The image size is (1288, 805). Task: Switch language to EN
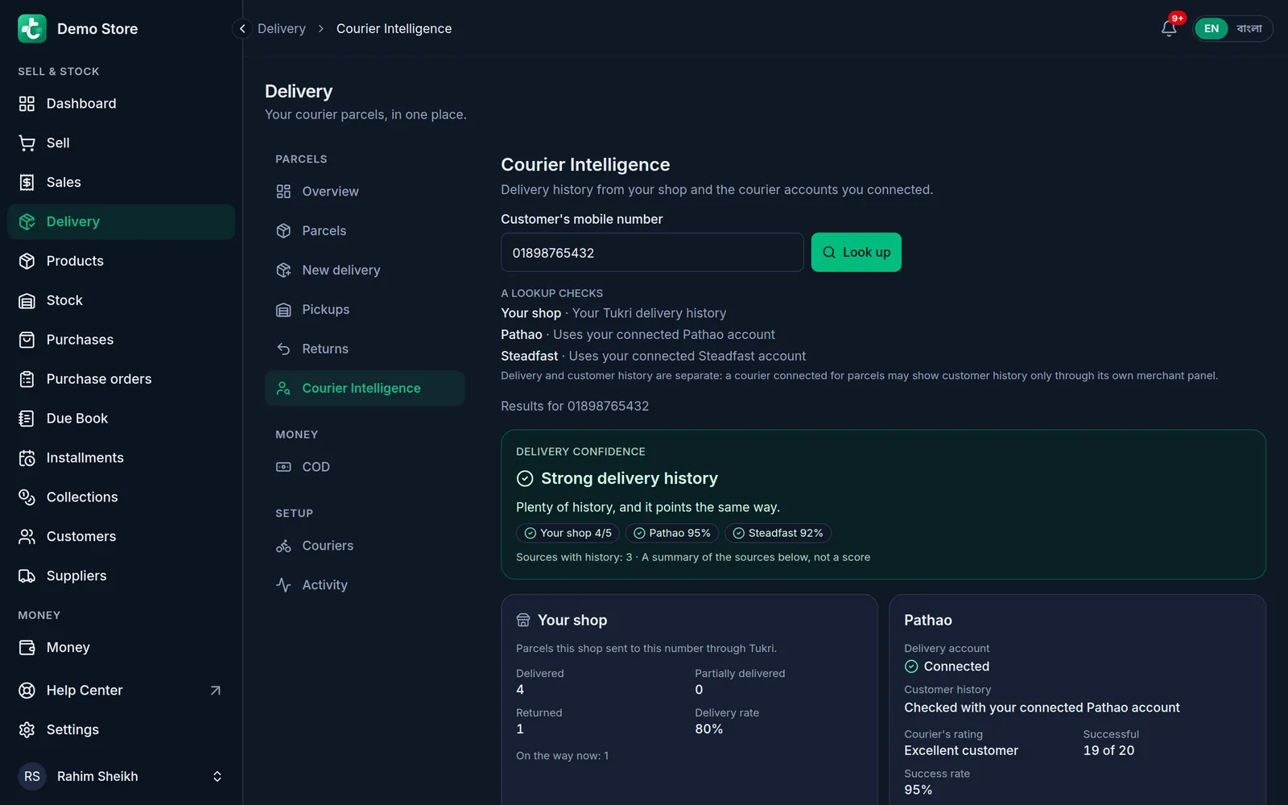(1212, 29)
